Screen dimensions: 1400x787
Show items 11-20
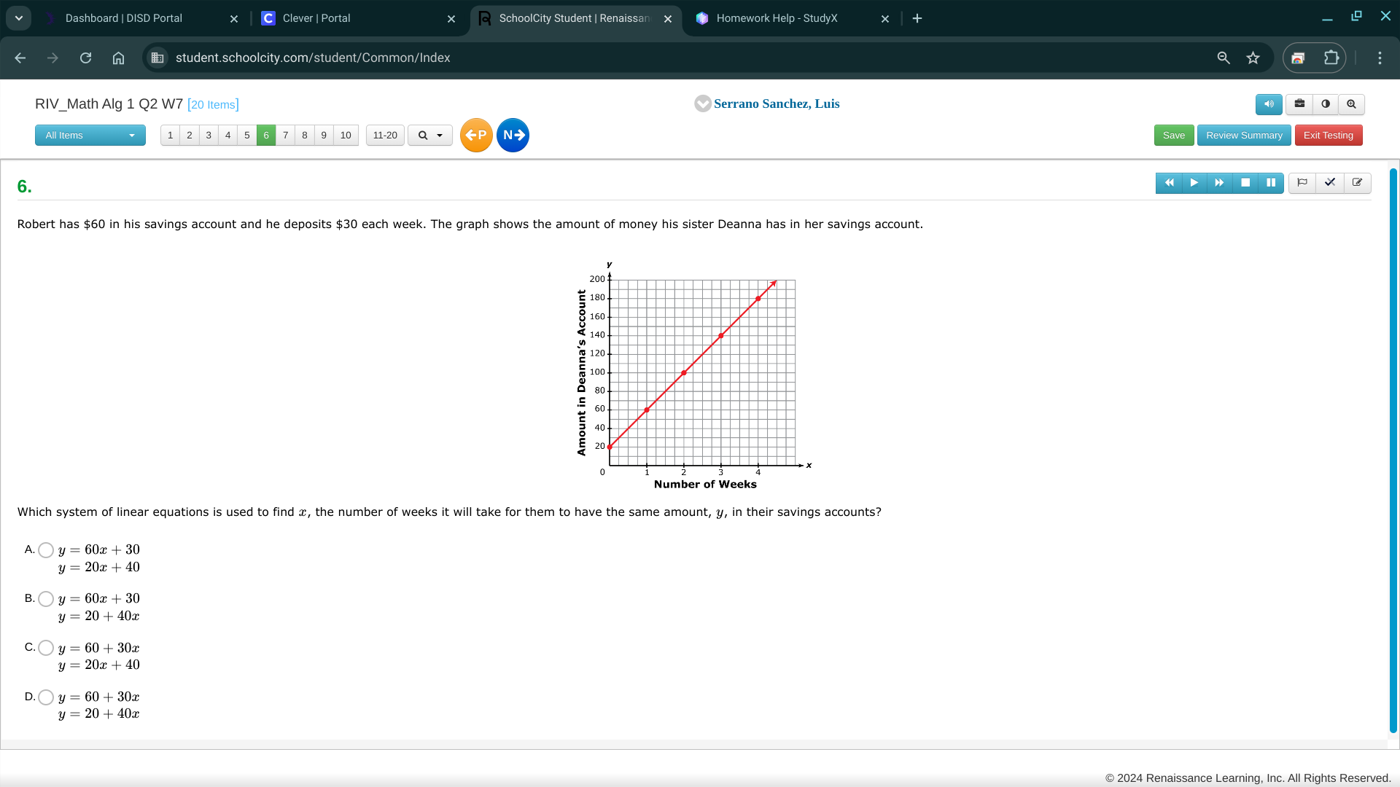[x=385, y=136]
